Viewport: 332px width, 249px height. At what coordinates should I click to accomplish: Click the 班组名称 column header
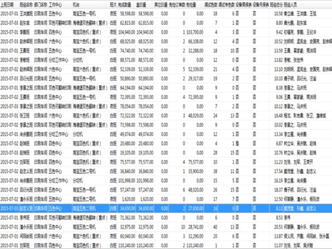[27, 5]
